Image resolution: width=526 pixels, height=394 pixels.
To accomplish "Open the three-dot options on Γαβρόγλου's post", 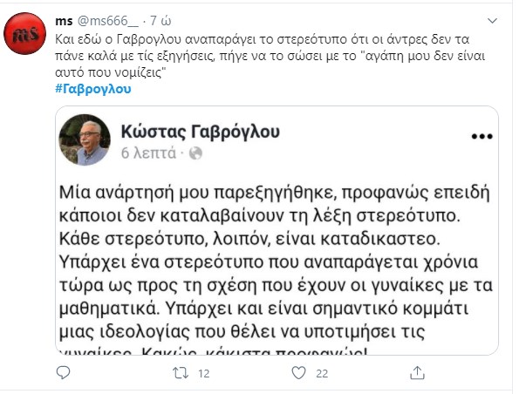I will (480, 137).
